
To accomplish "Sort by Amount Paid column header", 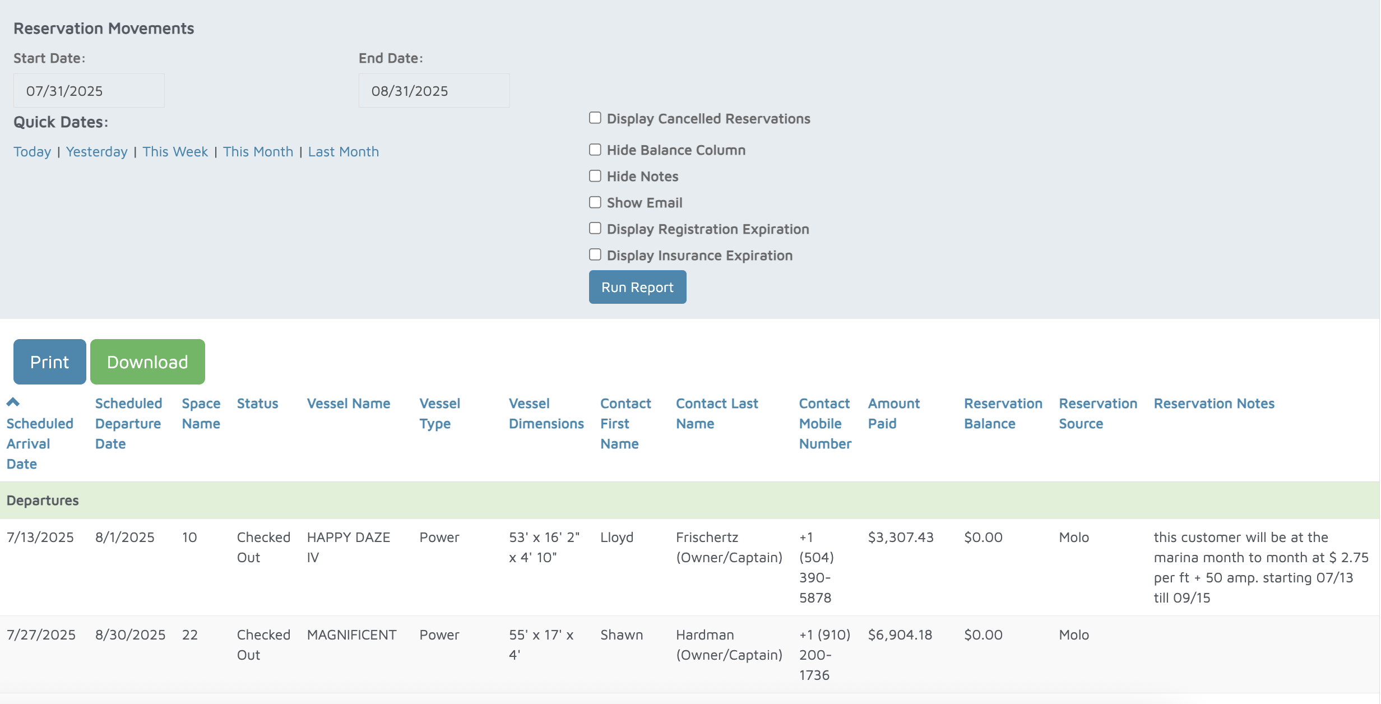I will click(x=893, y=413).
